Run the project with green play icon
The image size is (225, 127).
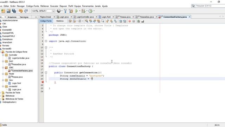pyautogui.click(x=77, y=11)
